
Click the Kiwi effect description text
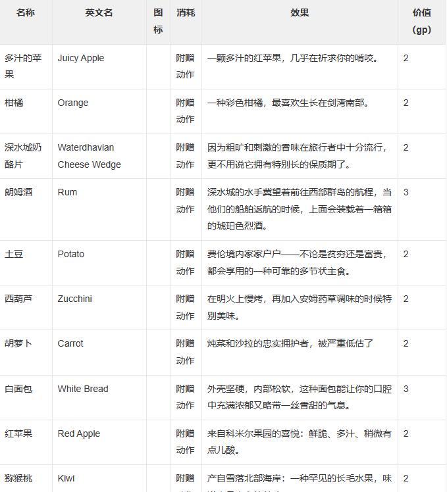tap(300, 483)
